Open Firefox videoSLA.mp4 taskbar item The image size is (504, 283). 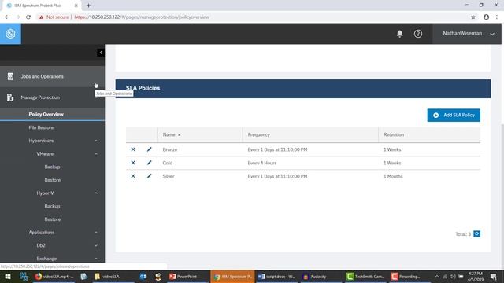point(54,277)
